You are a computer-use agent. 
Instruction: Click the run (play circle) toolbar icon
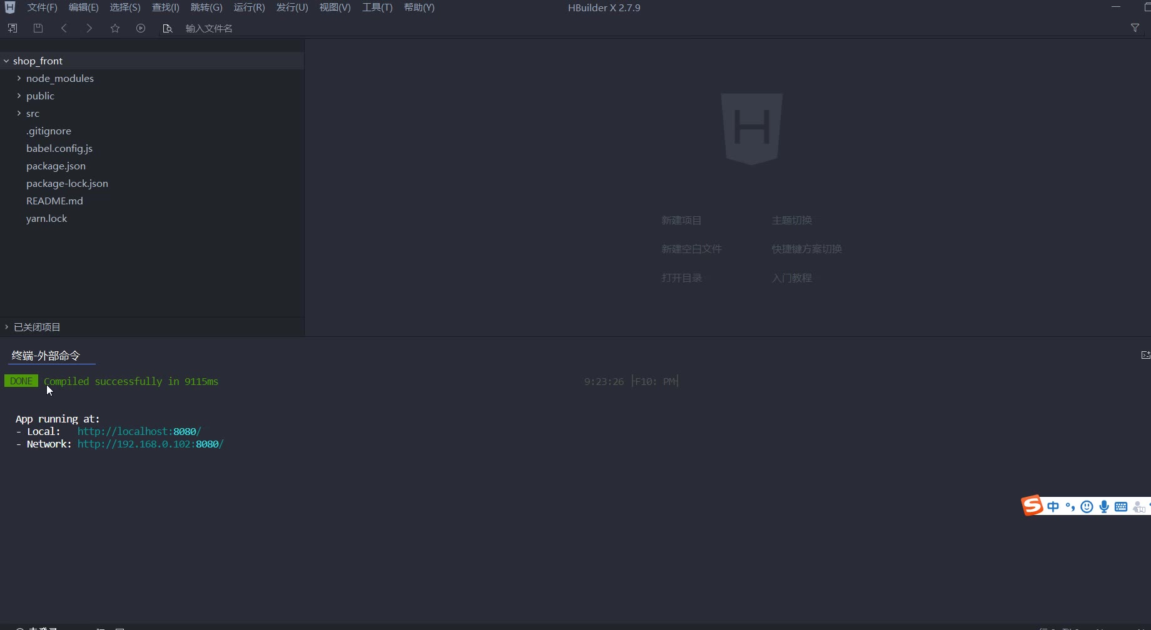point(141,28)
